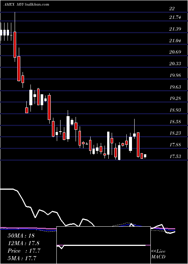This screenshot has width=188, height=264.
Task: Click the 18.23 price axis label
Action: [x=175, y=133]
